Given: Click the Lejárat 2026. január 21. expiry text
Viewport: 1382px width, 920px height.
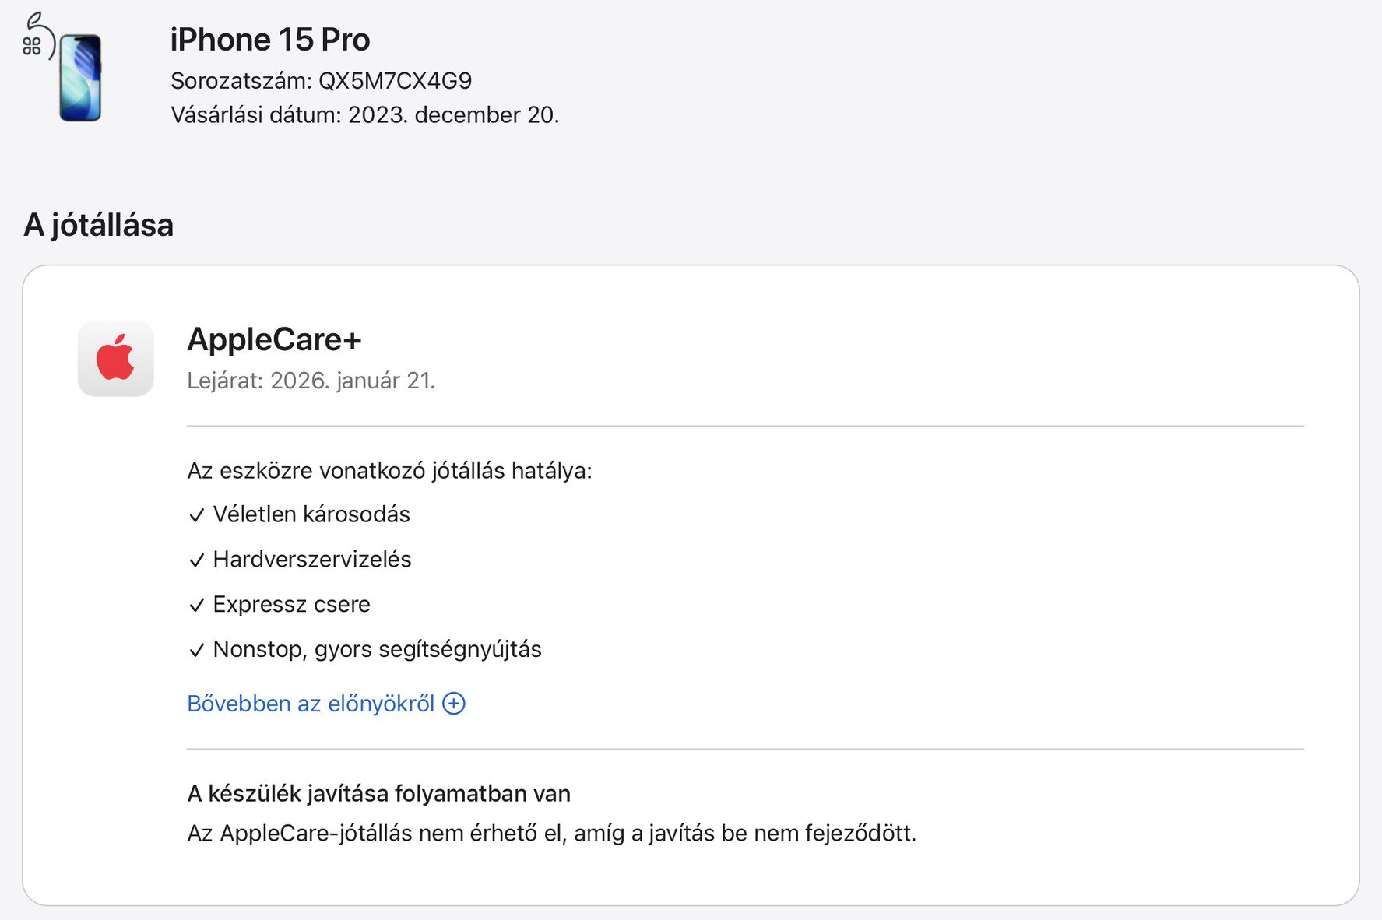Looking at the screenshot, I should 311,381.
